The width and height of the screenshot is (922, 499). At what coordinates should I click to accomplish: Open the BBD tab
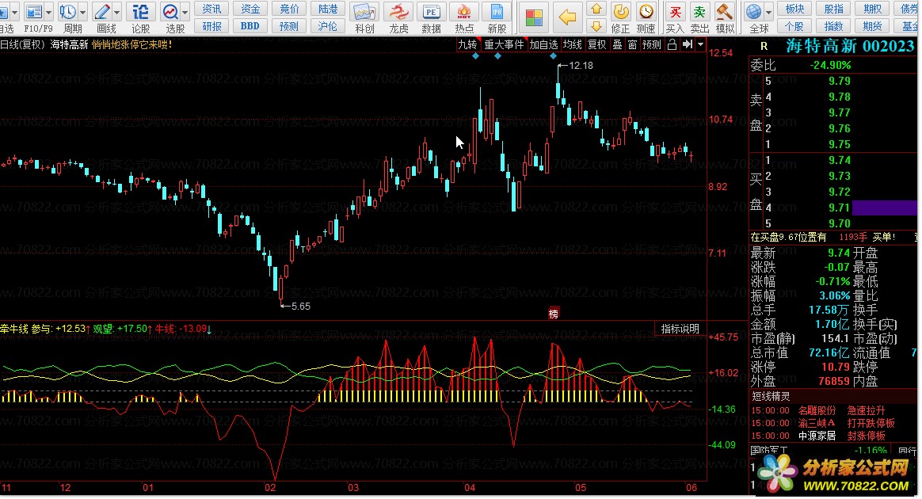tap(250, 26)
